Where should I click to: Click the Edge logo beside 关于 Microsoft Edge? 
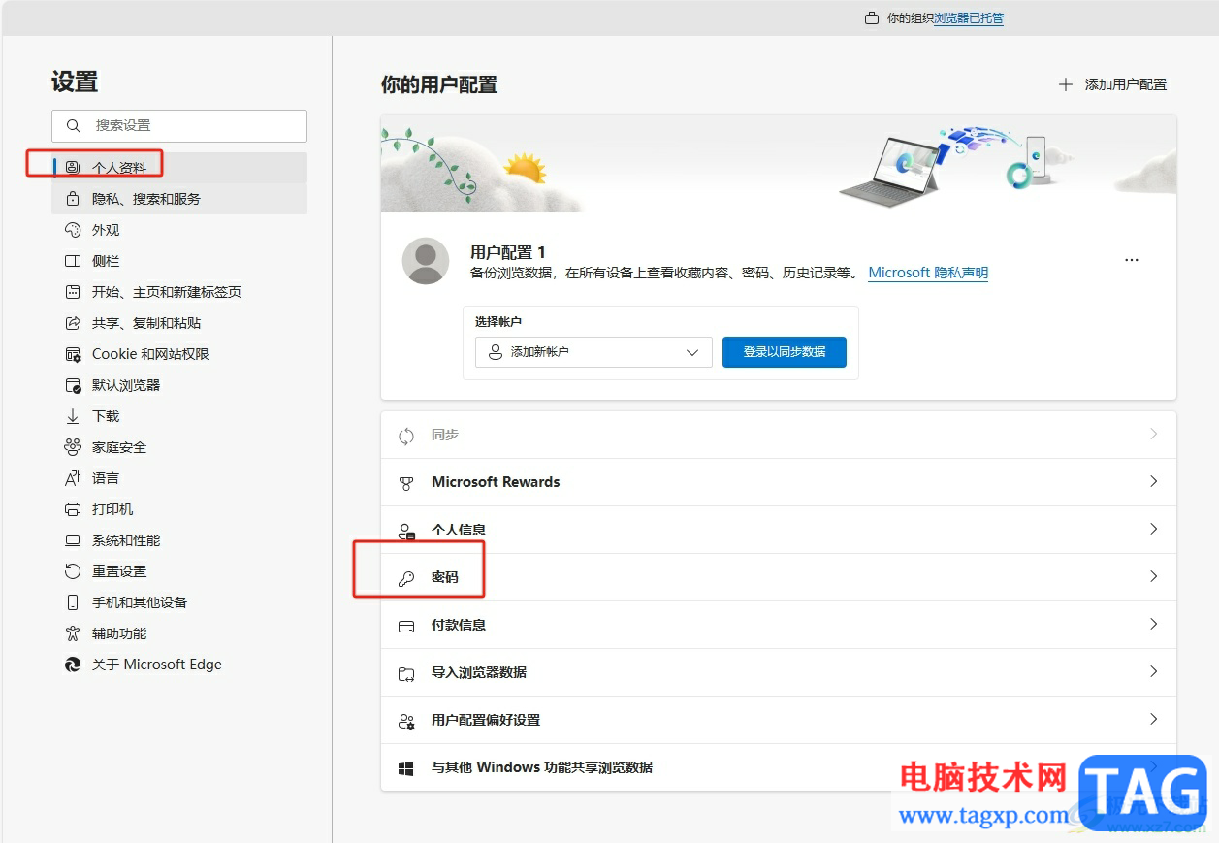(x=73, y=665)
